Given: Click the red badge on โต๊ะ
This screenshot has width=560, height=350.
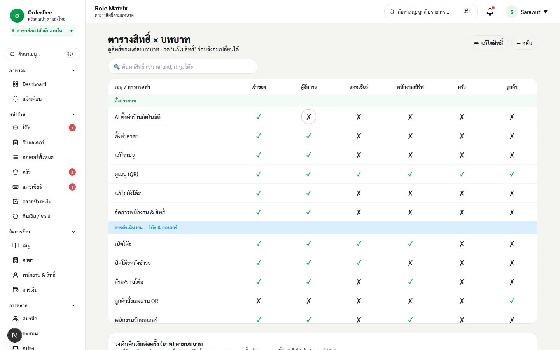Looking at the screenshot, I should 72,128.
